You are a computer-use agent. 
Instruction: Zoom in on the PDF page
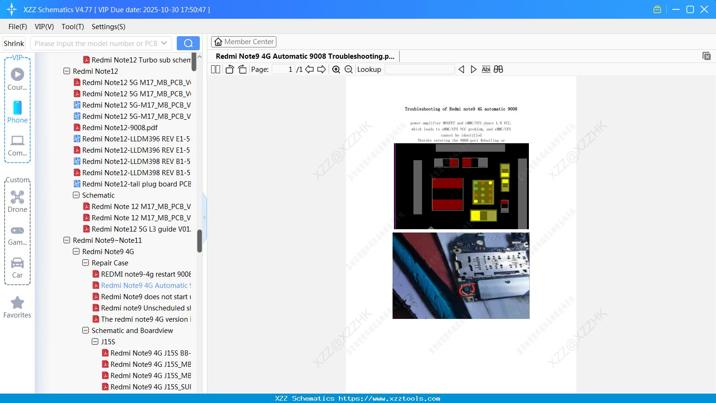(336, 69)
